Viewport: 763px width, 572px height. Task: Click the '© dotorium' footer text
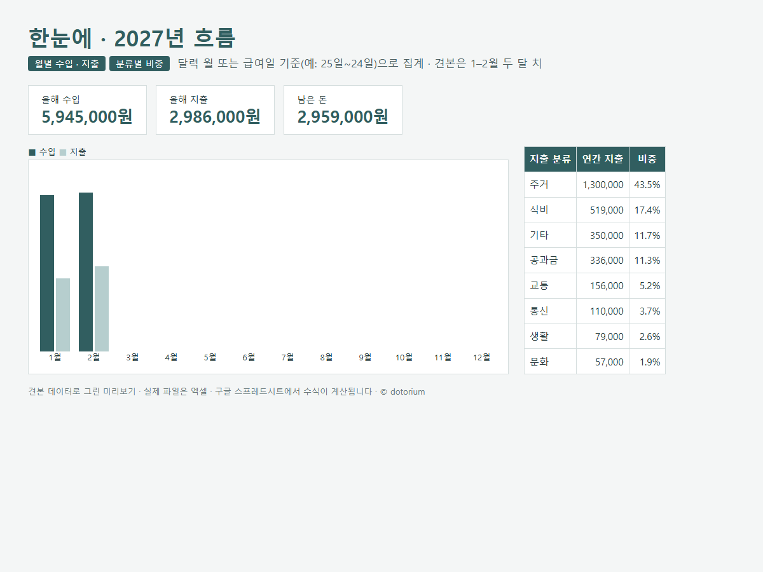coord(402,392)
